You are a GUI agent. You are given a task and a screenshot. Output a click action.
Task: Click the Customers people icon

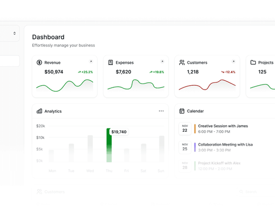182,63
